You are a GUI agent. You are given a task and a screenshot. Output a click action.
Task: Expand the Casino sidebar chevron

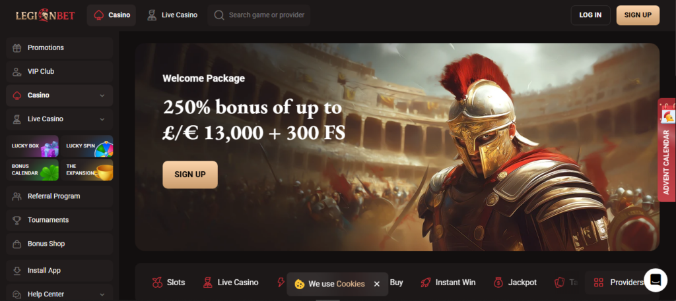(102, 96)
